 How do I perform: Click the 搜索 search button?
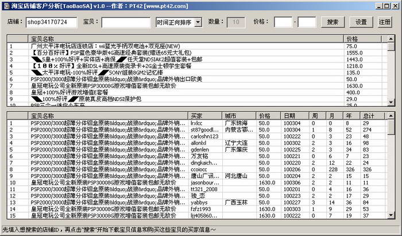coord(333,22)
